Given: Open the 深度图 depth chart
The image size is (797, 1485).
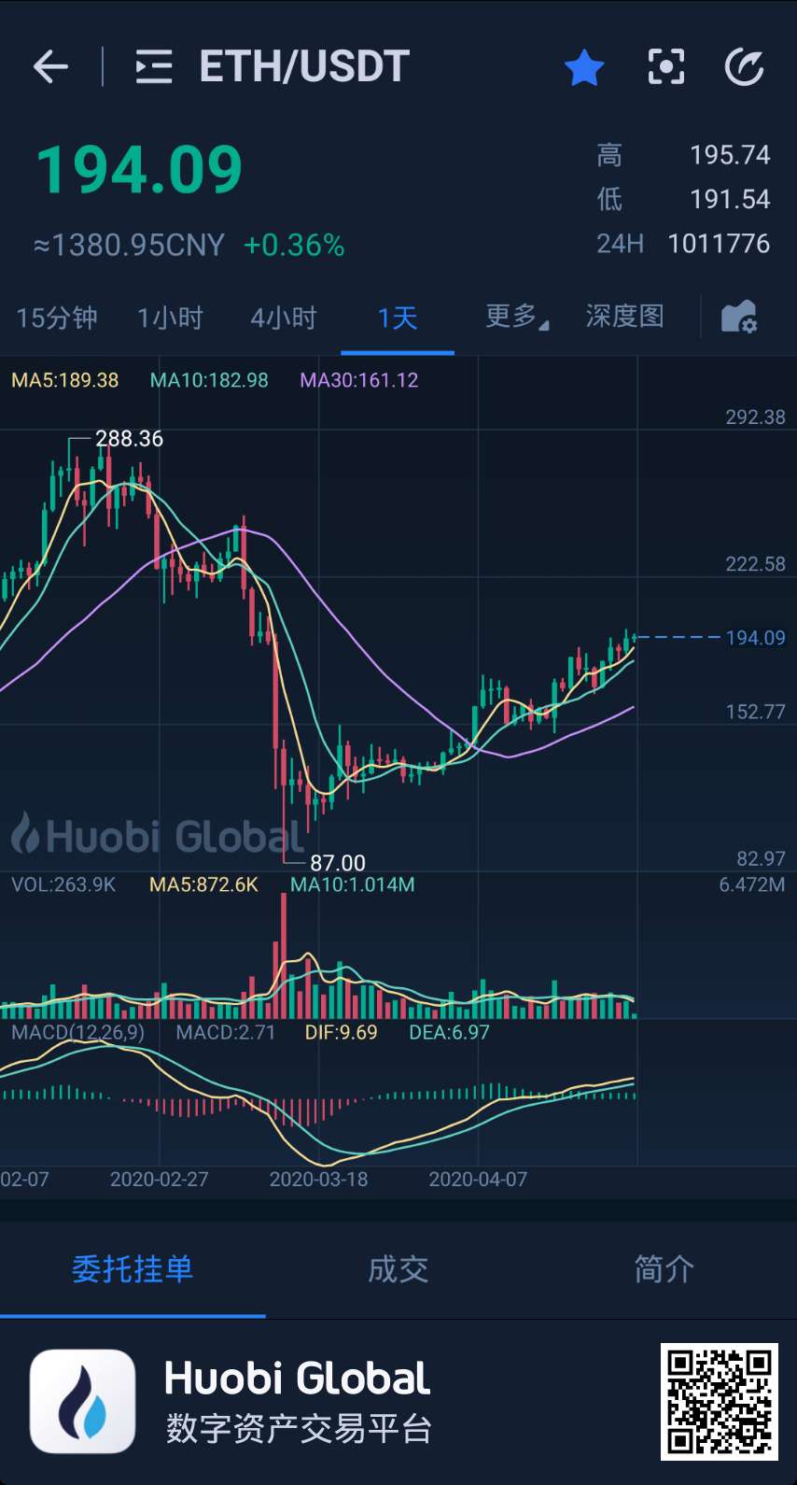Looking at the screenshot, I should [624, 316].
